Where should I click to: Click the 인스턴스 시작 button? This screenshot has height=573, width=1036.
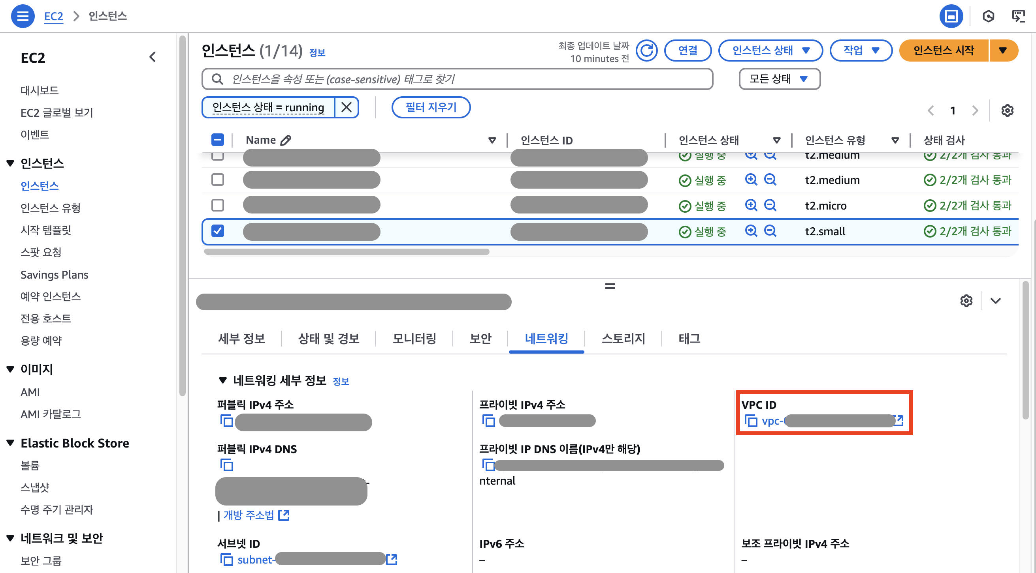tap(944, 51)
